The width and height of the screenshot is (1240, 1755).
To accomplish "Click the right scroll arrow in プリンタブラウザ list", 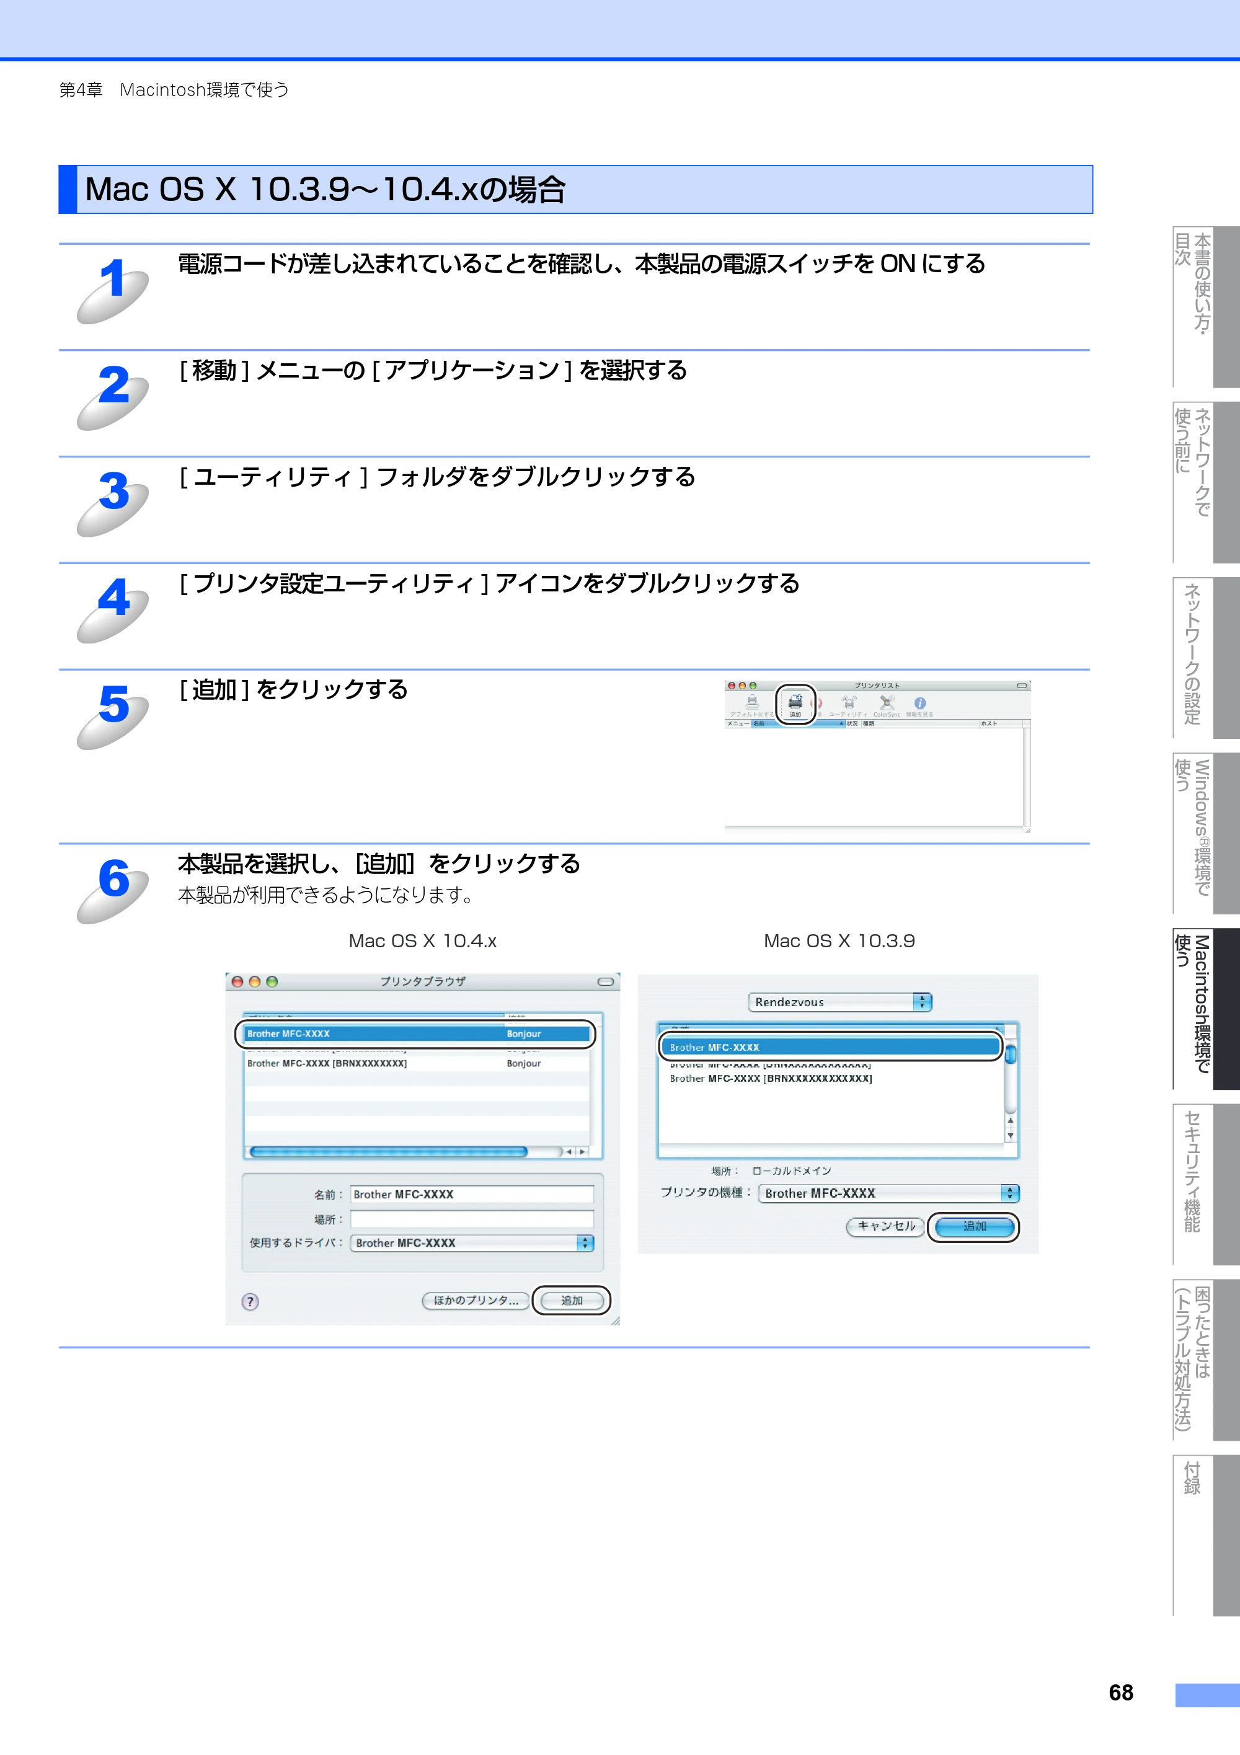I will 582,1151.
